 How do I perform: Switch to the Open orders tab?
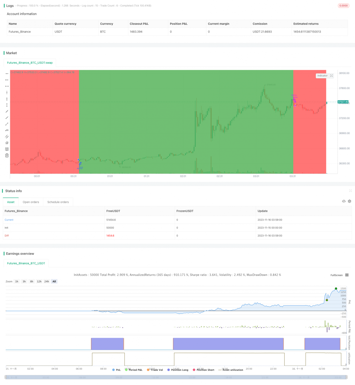tap(31, 202)
